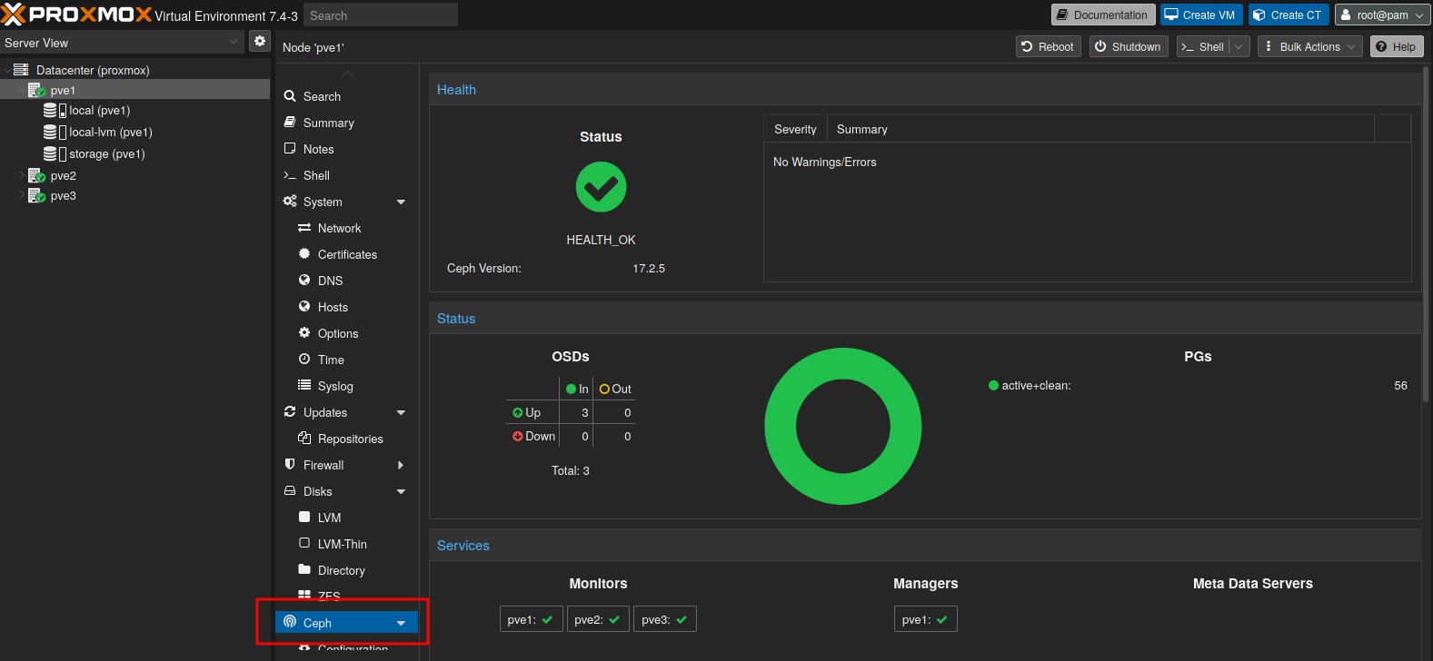
Task: Open the root@pam user menu
Action: click(x=1381, y=15)
